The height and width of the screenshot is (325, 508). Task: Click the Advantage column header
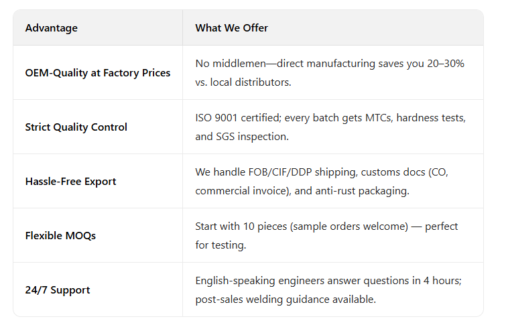tap(52, 28)
